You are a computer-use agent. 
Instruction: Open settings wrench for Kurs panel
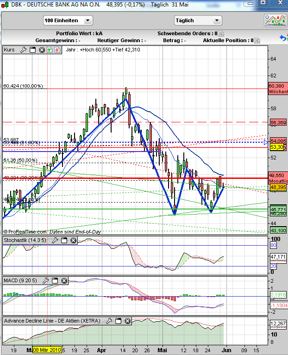click(x=23, y=50)
